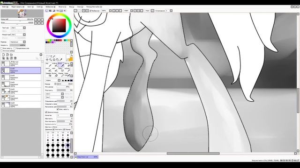The height and width of the screenshot is (168, 300).
Task: Open the layer Эффект dropdown
Action: 18,35
